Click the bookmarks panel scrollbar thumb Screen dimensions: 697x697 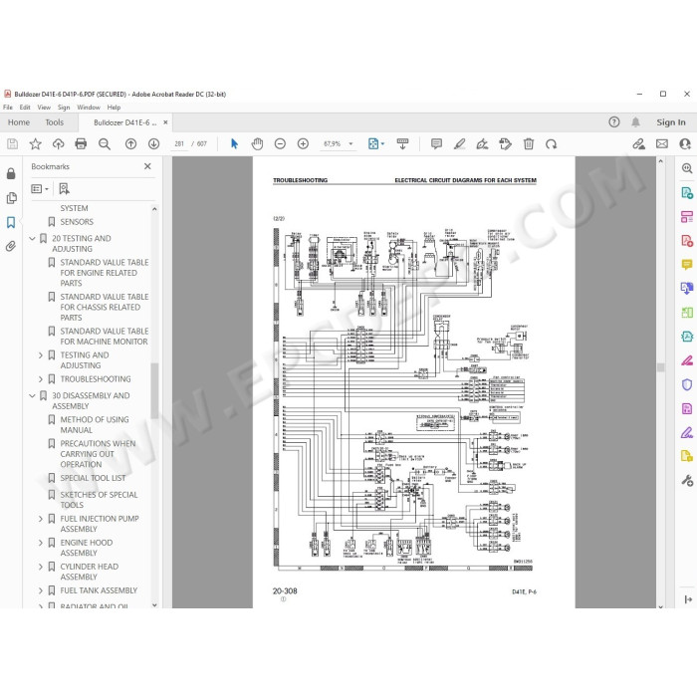click(x=154, y=391)
